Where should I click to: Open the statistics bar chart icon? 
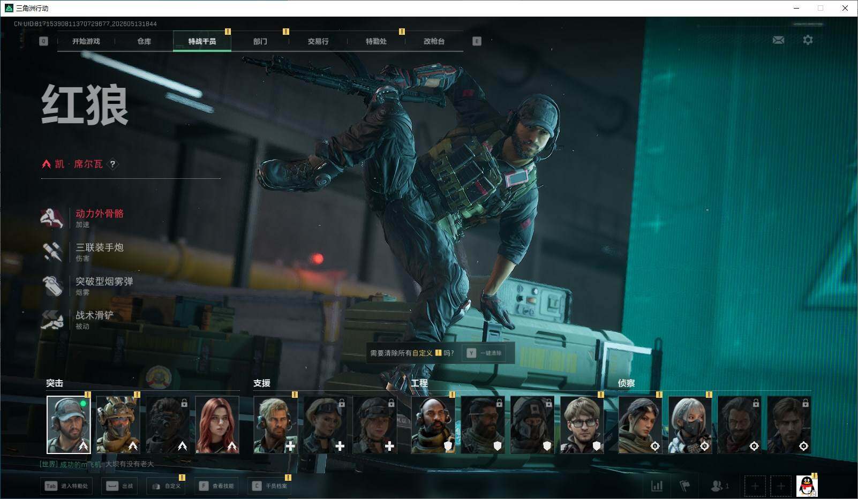coord(657,486)
